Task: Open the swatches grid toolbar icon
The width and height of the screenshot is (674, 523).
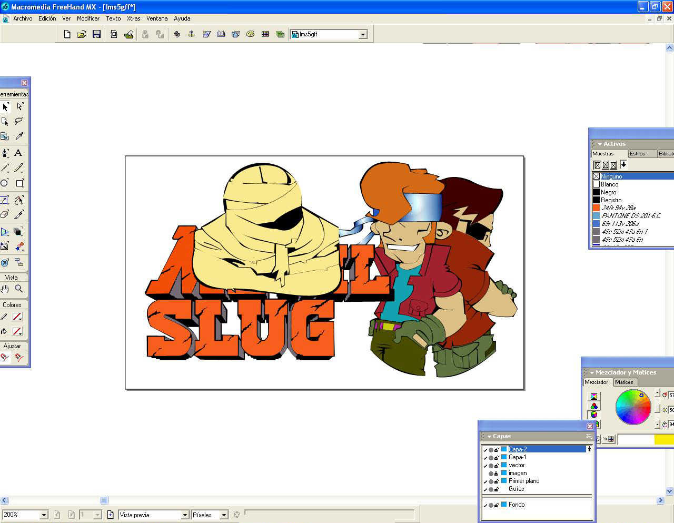Action: click(265, 34)
